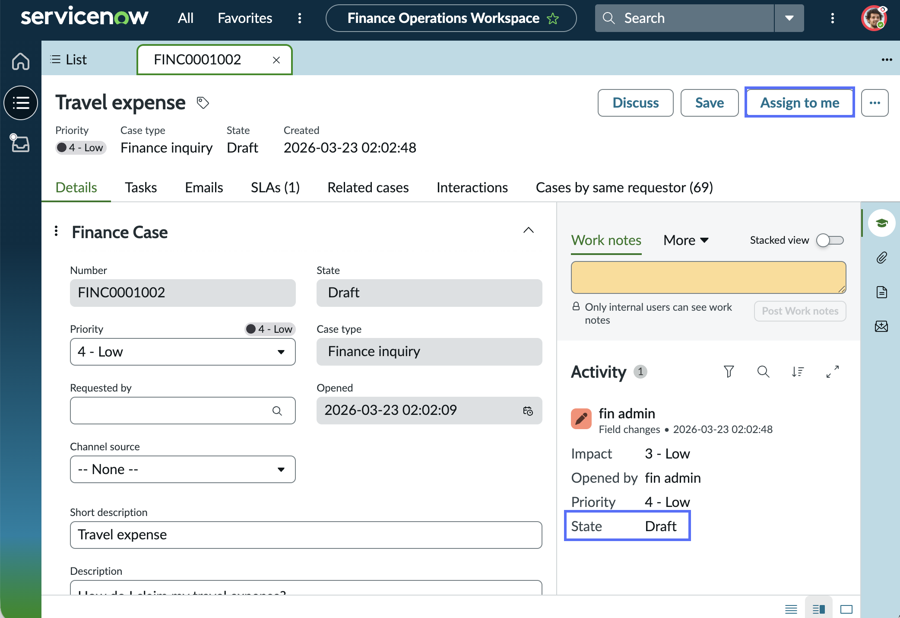Open the tab bar overflow ellipsis
This screenshot has height=618, width=900.
coord(887,60)
